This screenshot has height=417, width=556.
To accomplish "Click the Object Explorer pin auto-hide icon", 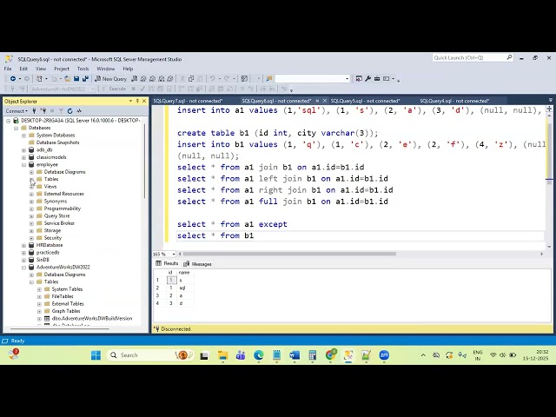I will click(137, 101).
